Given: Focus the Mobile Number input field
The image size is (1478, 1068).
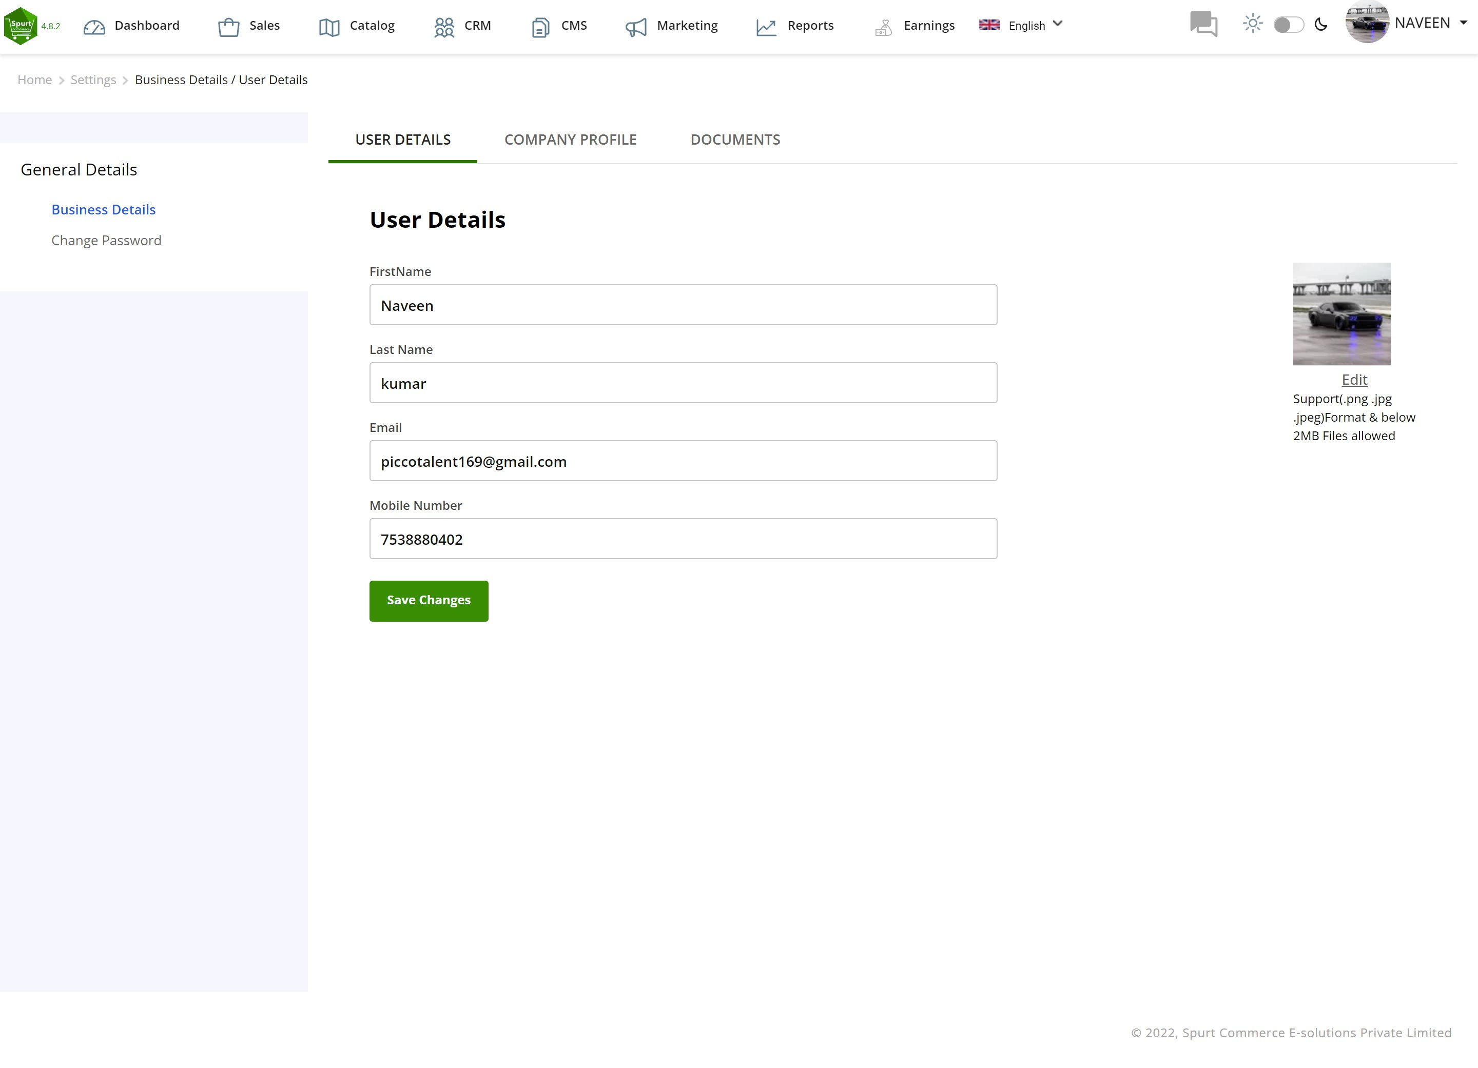Looking at the screenshot, I should (x=683, y=539).
